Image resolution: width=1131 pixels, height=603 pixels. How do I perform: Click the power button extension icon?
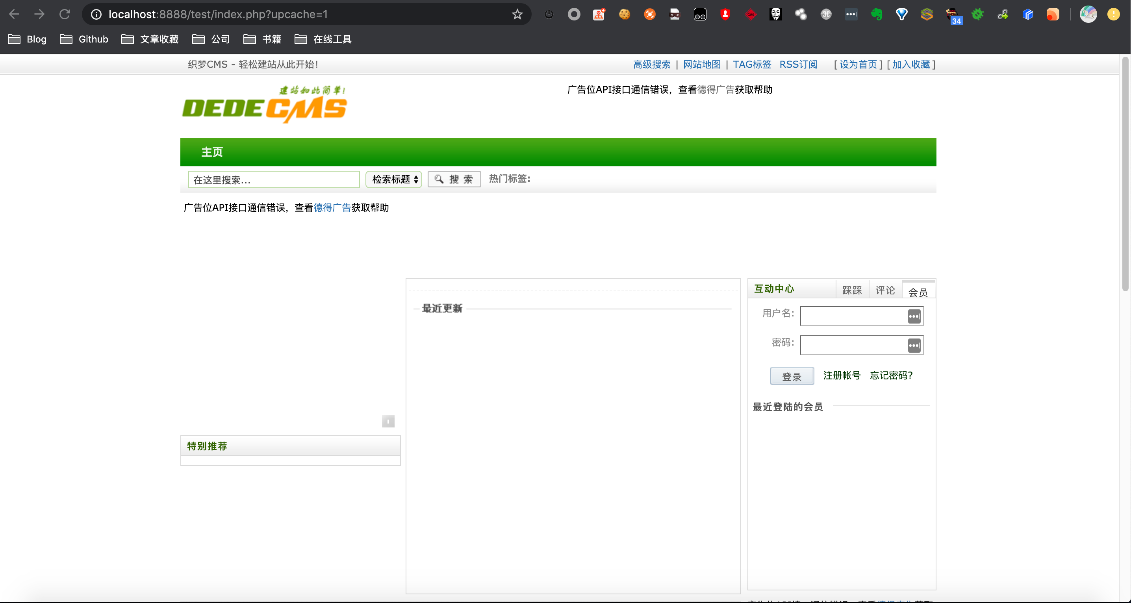coord(549,15)
